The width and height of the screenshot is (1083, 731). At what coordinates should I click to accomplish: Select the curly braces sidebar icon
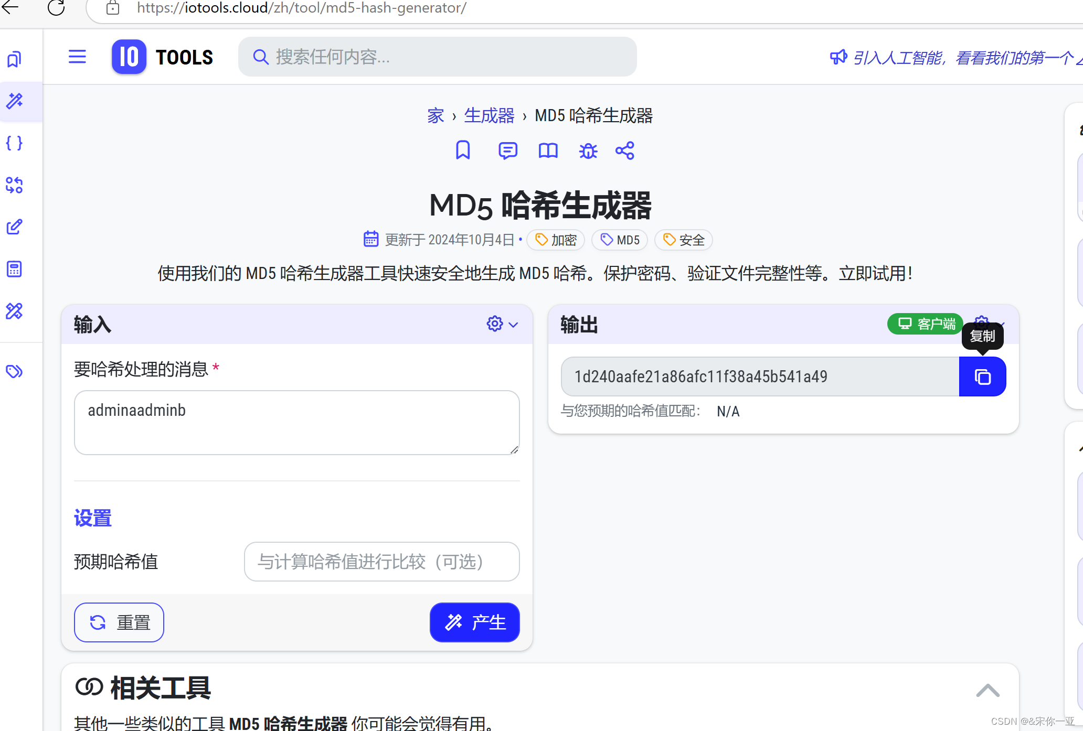pyautogui.click(x=14, y=143)
